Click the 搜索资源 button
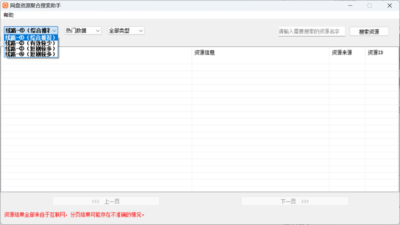This screenshot has width=400, height=225. pos(369,31)
